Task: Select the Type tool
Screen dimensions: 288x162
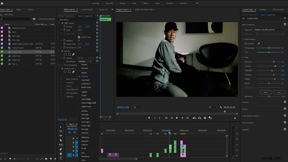Action: [61, 158]
